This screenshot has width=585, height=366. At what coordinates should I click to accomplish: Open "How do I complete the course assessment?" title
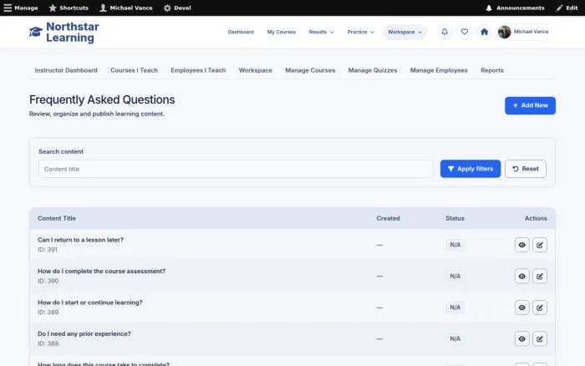[101, 272]
